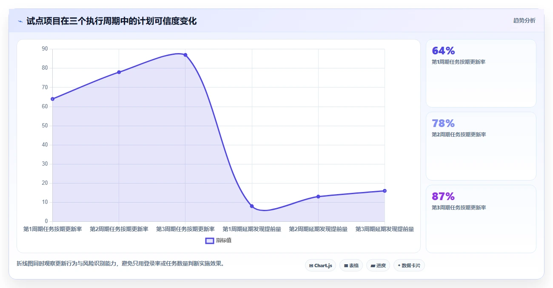Viewport: 553px width, 288px height.
Task: Click the data point for 第1周期任务按期更新率
Action: click(x=52, y=99)
